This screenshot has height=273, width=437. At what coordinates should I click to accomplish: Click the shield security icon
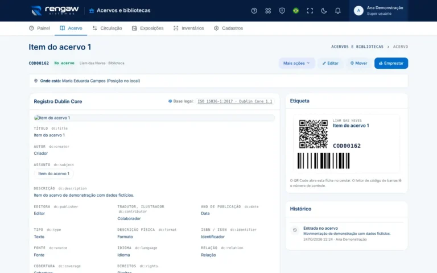(x=282, y=11)
